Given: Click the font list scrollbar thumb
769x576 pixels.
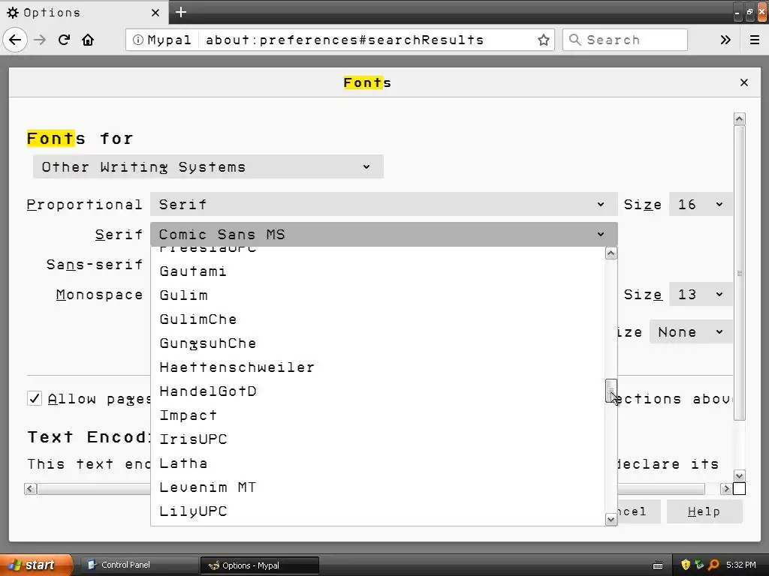Looking at the screenshot, I should 611,390.
